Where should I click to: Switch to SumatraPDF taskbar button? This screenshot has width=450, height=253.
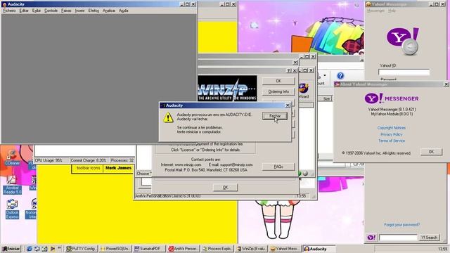tap(149, 249)
